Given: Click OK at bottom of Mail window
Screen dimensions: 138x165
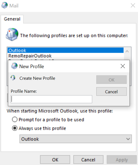Looking at the screenshot, I should (55, 160).
